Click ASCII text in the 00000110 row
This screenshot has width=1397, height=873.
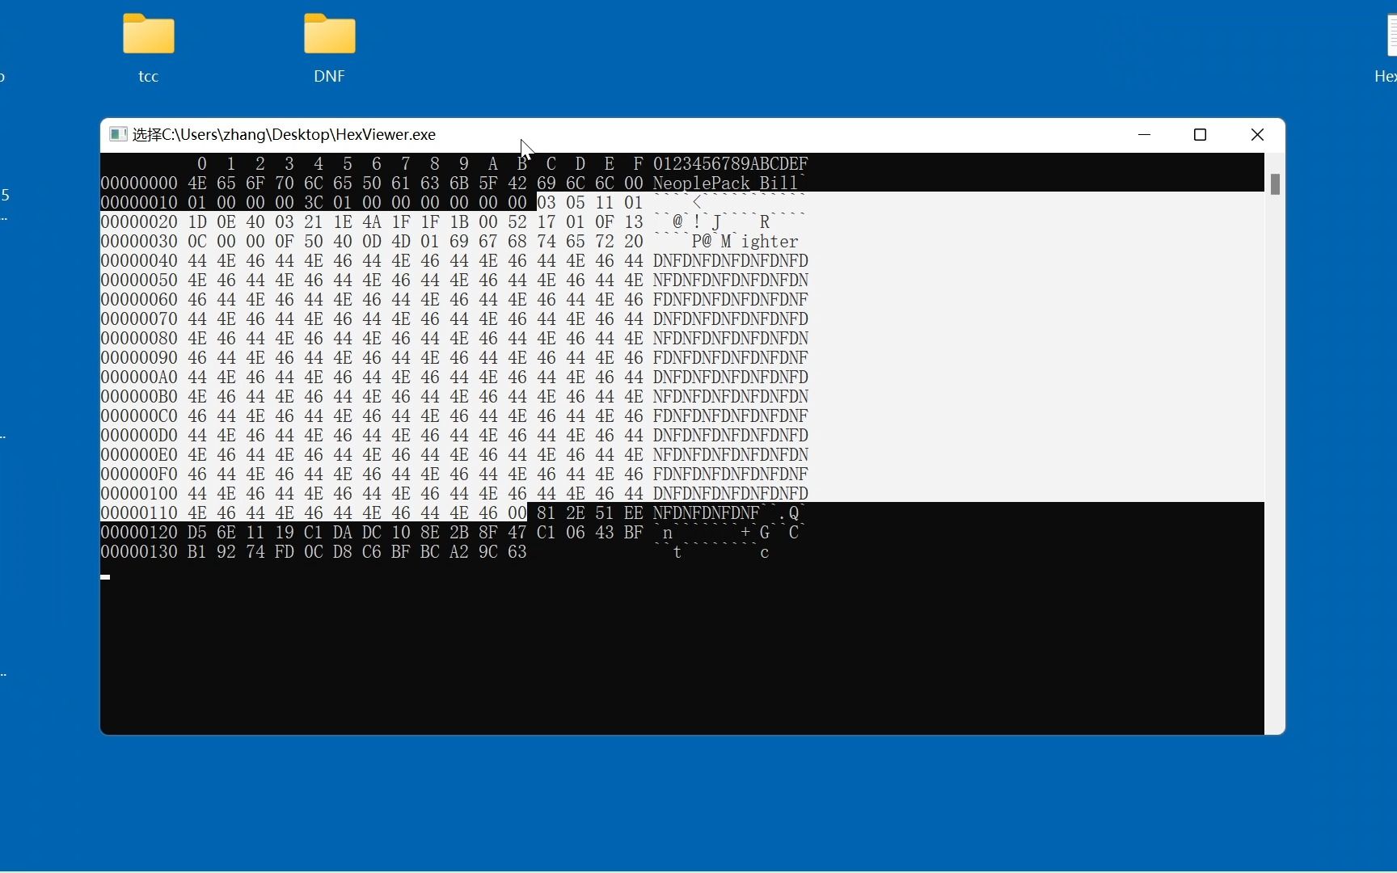coord(728,513)
